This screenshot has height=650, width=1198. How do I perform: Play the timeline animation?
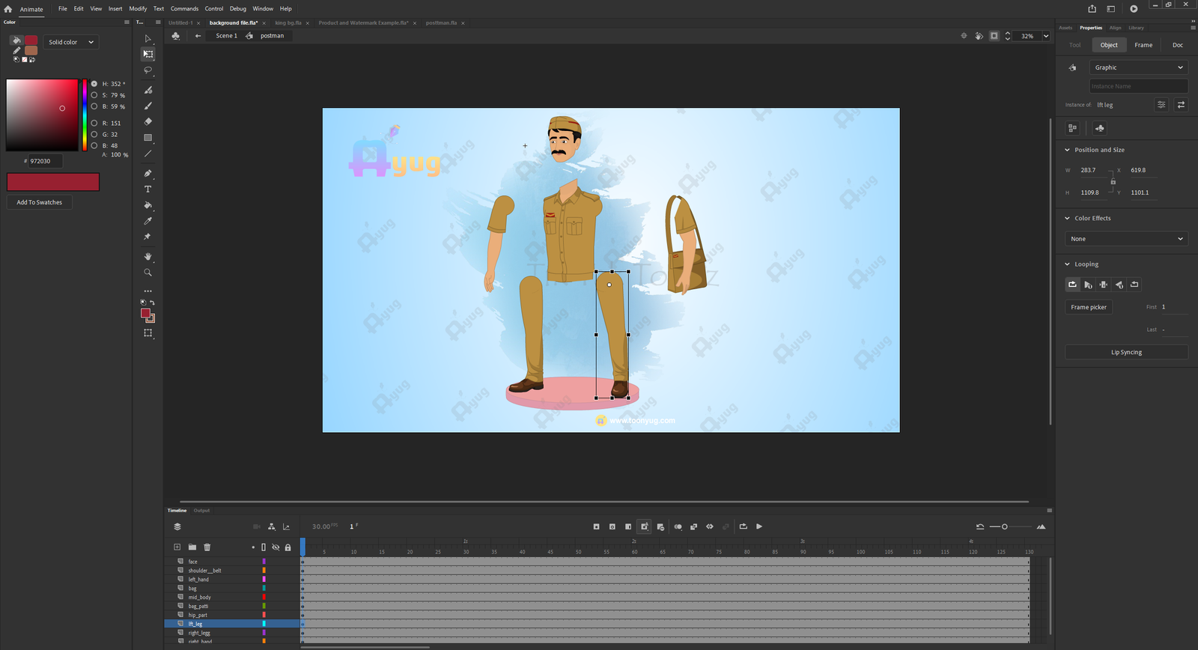point(759,526)
